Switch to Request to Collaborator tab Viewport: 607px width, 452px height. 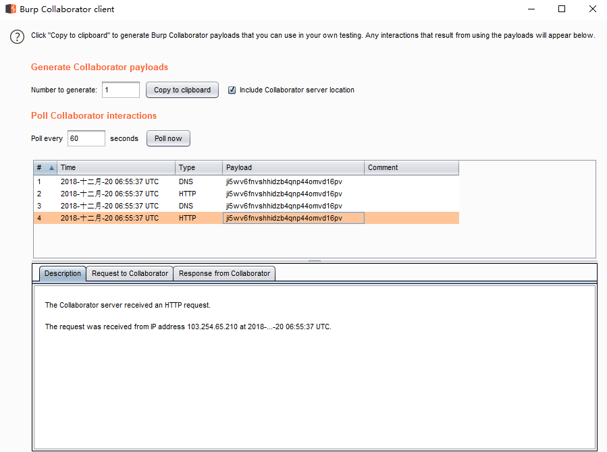(130, 273)
